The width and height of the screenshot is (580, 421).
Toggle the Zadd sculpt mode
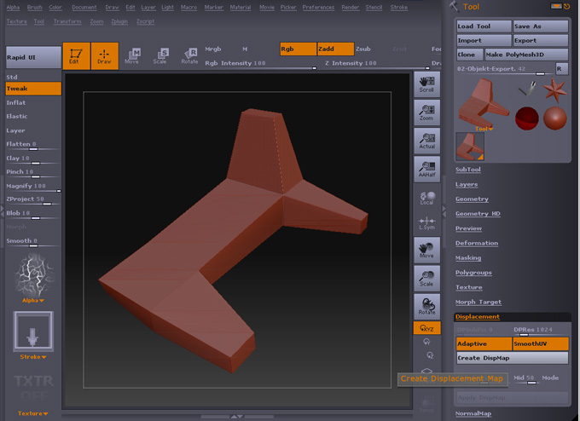coord(334,49)
